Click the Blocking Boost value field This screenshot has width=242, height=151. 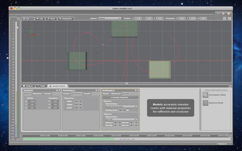tap(122, 110)
